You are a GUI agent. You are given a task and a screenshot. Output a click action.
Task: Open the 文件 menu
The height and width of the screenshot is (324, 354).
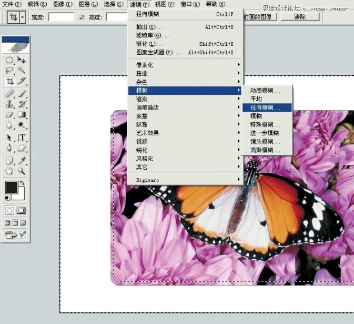coord(12,4)
